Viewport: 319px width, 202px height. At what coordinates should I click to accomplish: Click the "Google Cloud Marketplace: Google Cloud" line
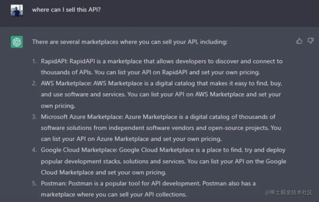[x=163, y=150]
